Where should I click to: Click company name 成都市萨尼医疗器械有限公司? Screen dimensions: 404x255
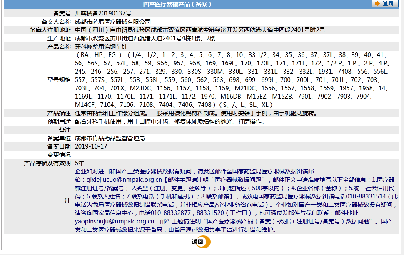pos(112,21)
